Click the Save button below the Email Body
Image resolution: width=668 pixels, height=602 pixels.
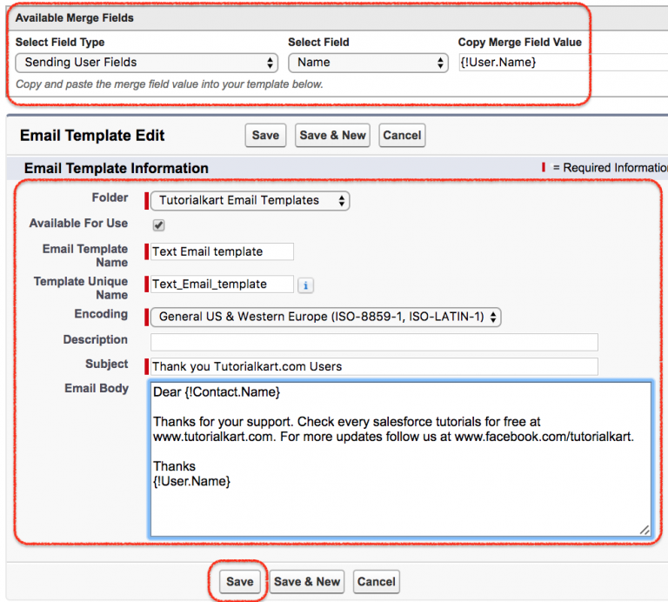pos(239,582)
